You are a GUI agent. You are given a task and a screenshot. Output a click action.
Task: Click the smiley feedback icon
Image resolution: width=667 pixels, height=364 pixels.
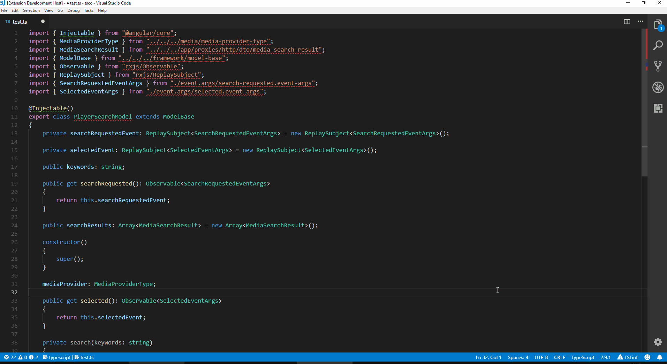[x=647, y=357]
